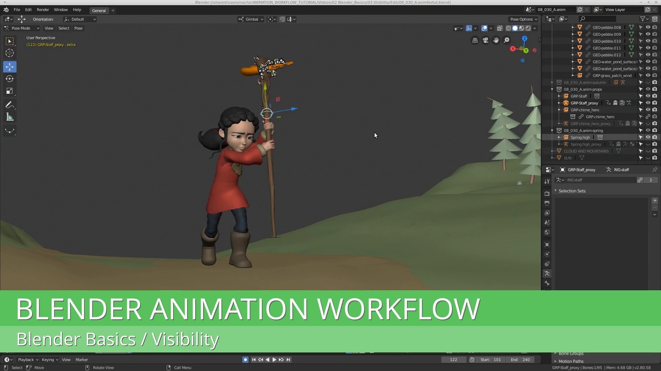Click the hand pan view button
This screenshot has height=371, width=661.
[x=496, y=40]
